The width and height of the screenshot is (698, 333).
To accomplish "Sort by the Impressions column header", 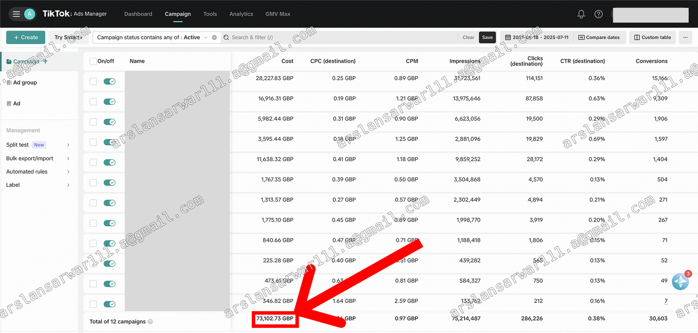I will pyautogui.click(x=465, y=61).
